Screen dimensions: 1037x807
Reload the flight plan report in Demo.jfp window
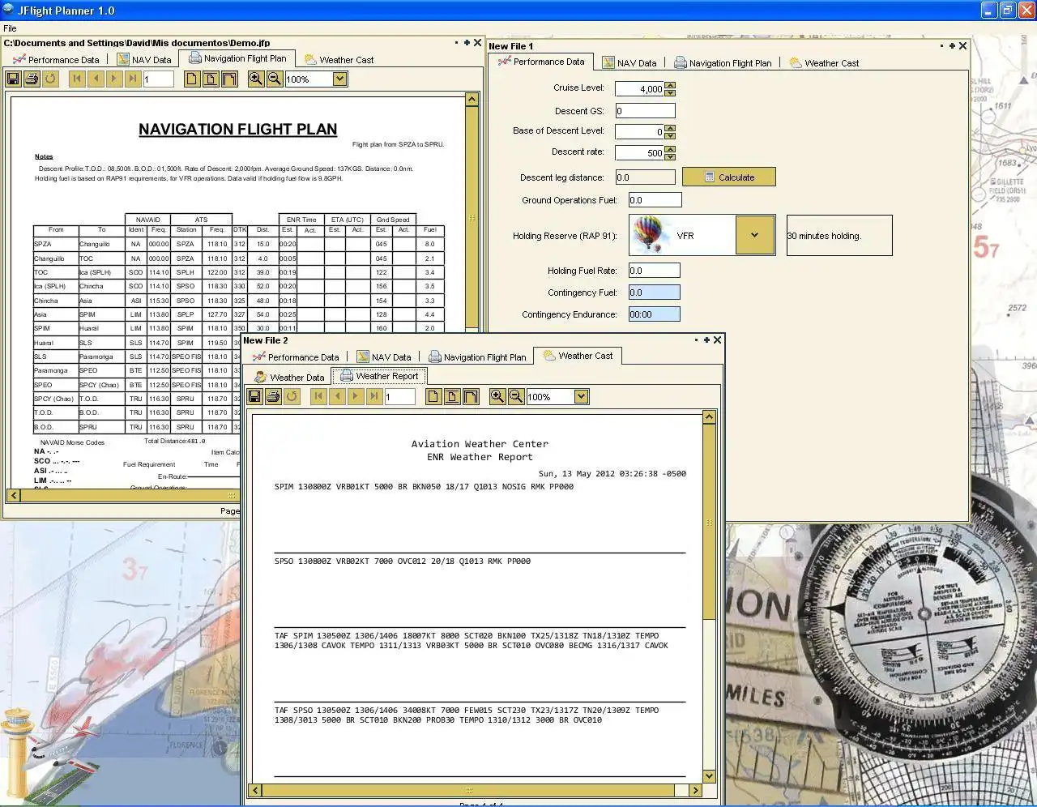50,79
